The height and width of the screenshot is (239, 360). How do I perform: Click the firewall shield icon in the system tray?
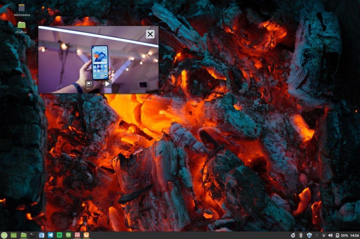pos(309,235)
